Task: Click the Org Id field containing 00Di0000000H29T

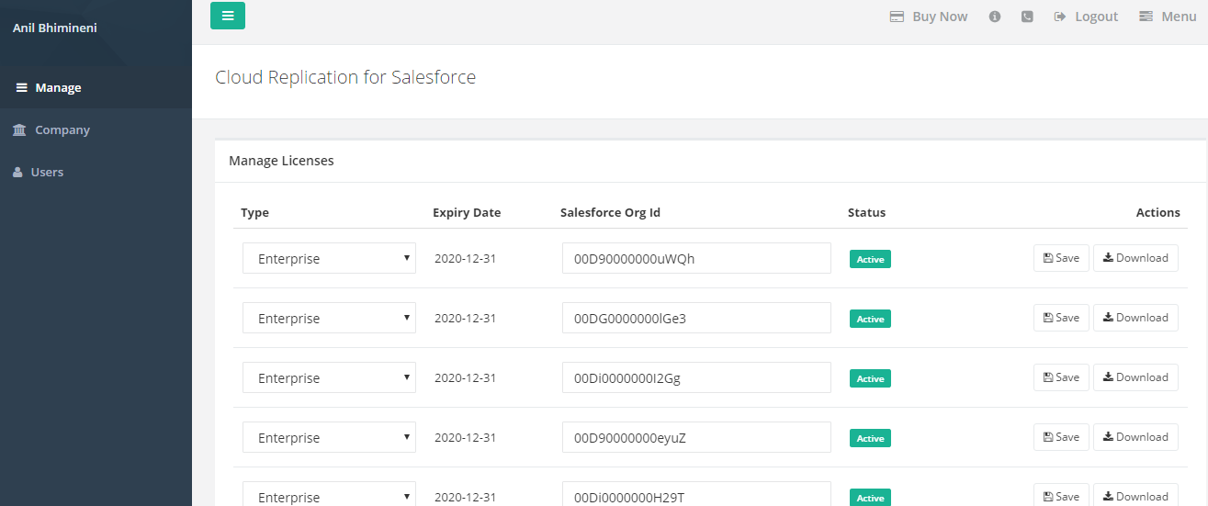Action: pos(696,496)
